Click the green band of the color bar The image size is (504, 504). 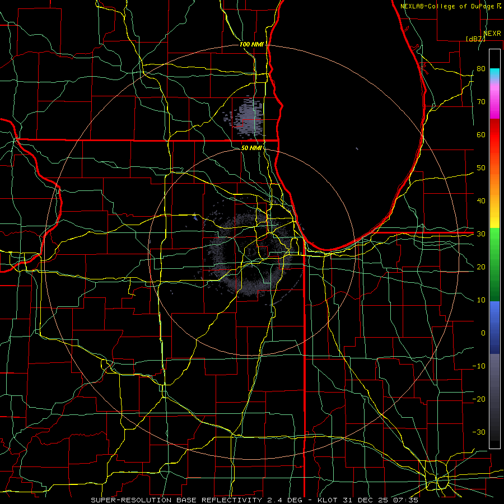(x=494, y=264)
